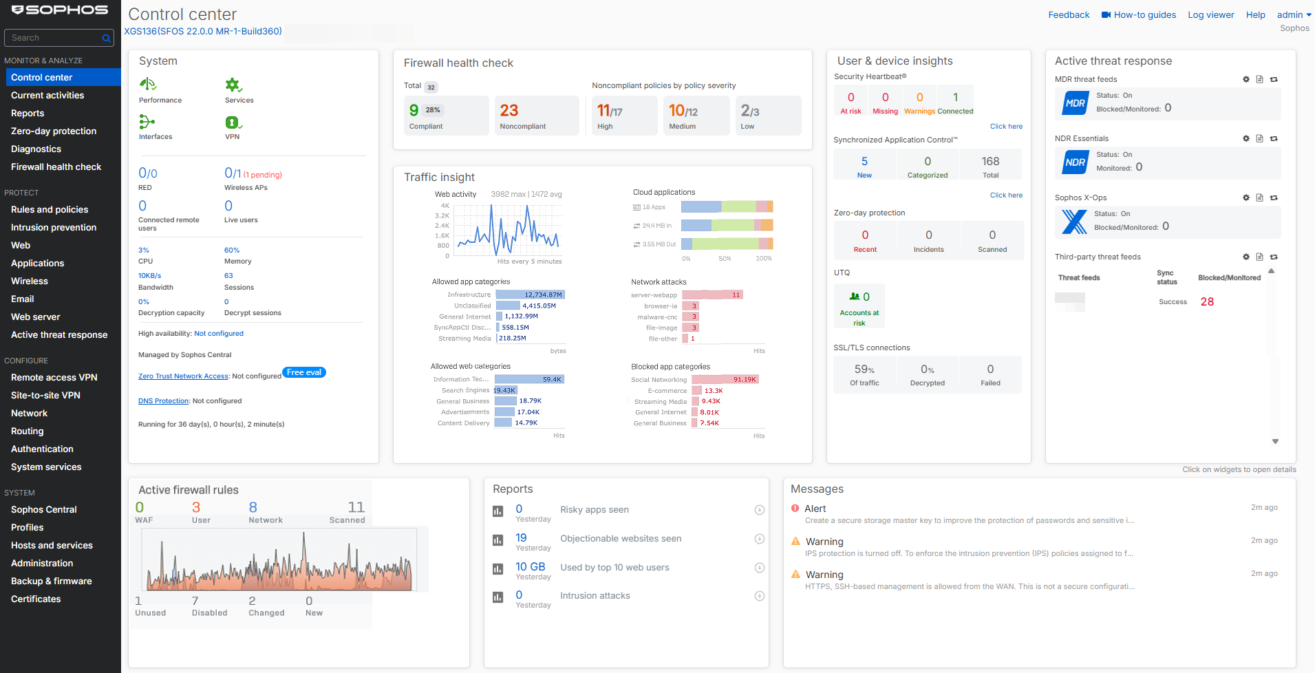Click the down arrow in Active threat response panel
Image resolution: width=1315 pixels, height=673 pixels.
click(1276, 441)
